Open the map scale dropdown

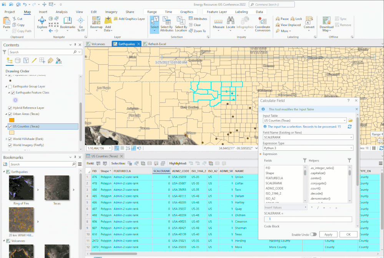tap(110, 148)
